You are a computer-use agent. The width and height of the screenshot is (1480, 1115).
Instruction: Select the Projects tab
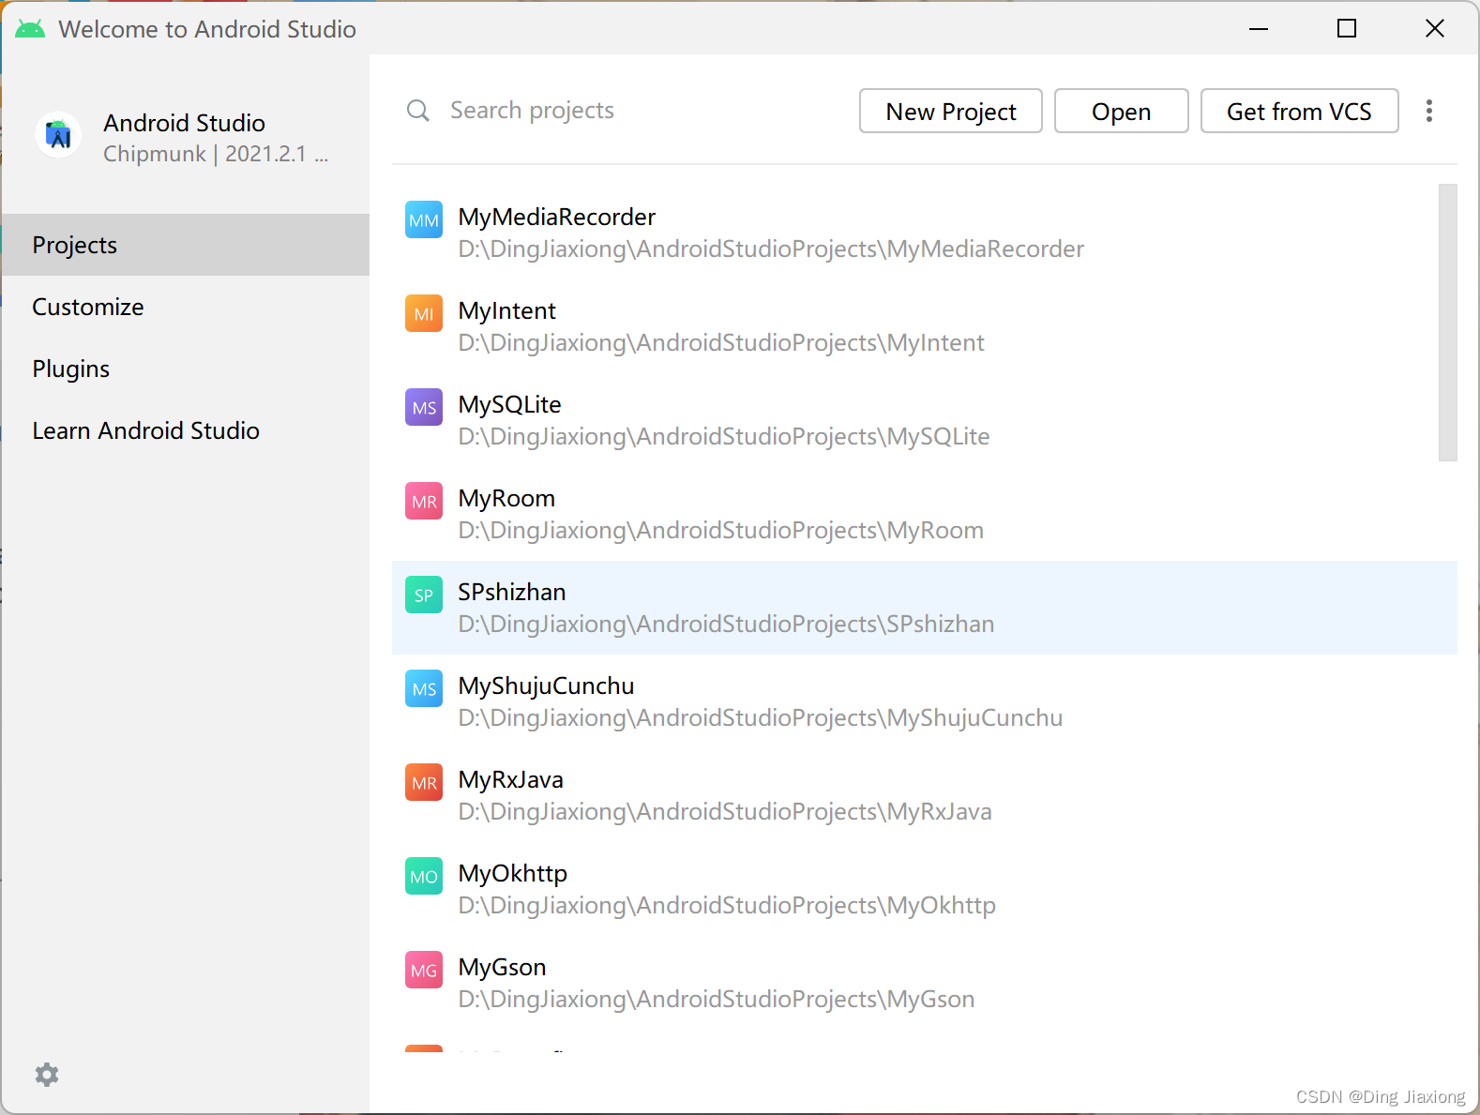(186, 245)
